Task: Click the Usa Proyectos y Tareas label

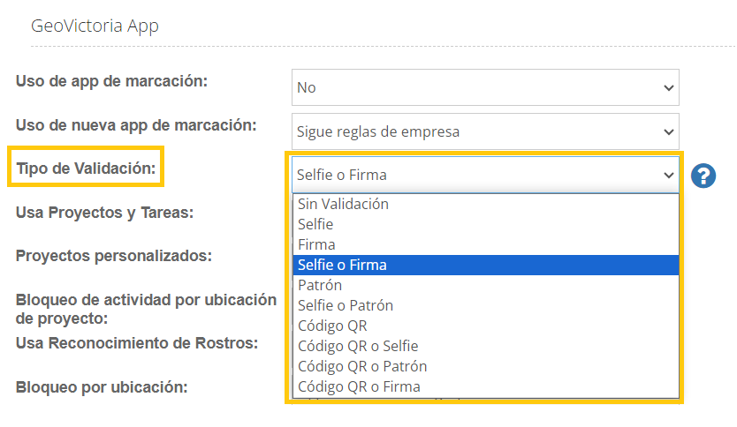Action: (x=104, y=212)
